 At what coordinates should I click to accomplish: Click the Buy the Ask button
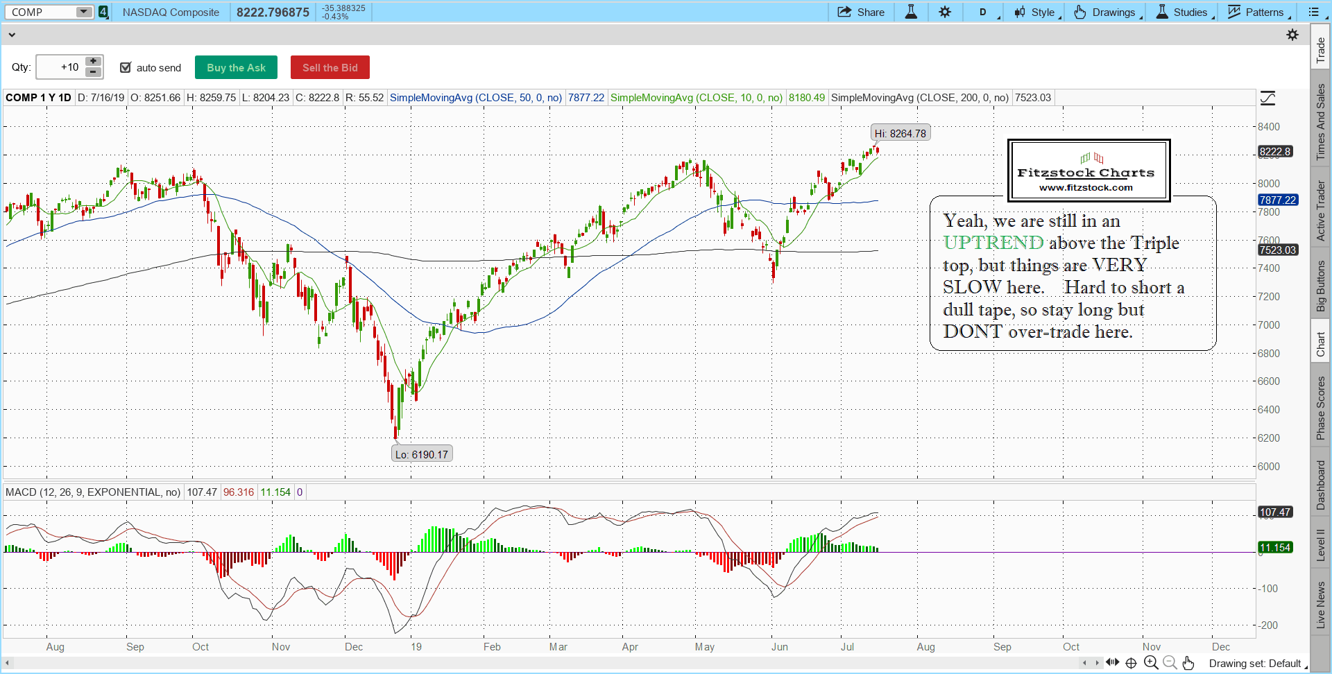[236, 67]
